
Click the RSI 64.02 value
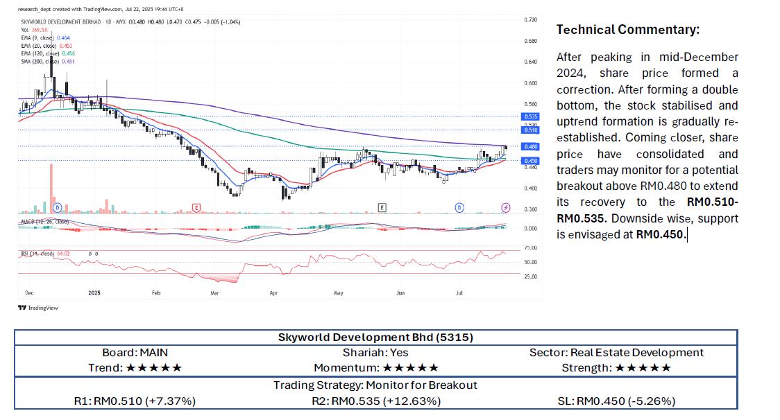(x=63, y=254)
